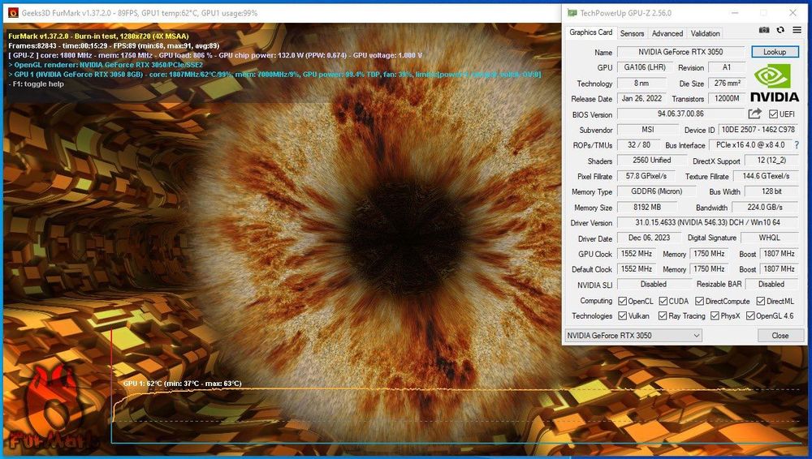This screenshot has width=812, height=459.
Task: Click the Bus Interface field PCIe x16 4.0
Action: click(749, 145)
